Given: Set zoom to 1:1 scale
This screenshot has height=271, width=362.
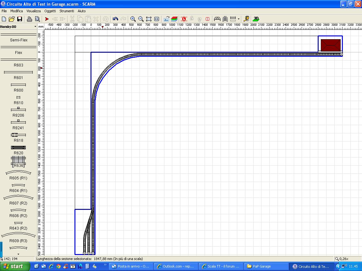Looking at the screenshot, I should 156,19.
